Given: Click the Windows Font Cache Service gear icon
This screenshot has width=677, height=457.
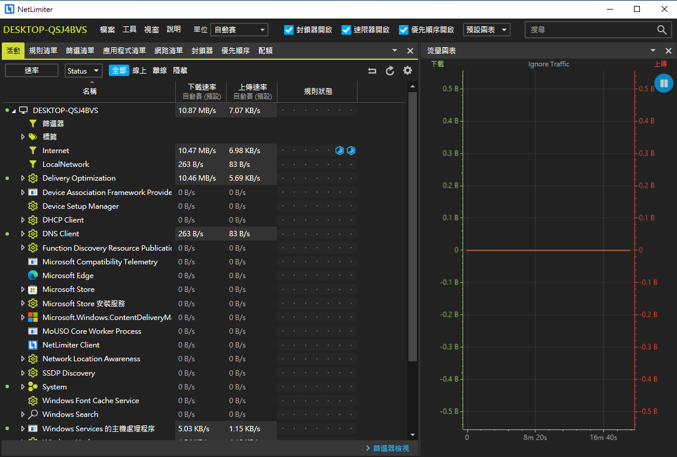Looking at the screenshot, I should [x=33, y=400].
